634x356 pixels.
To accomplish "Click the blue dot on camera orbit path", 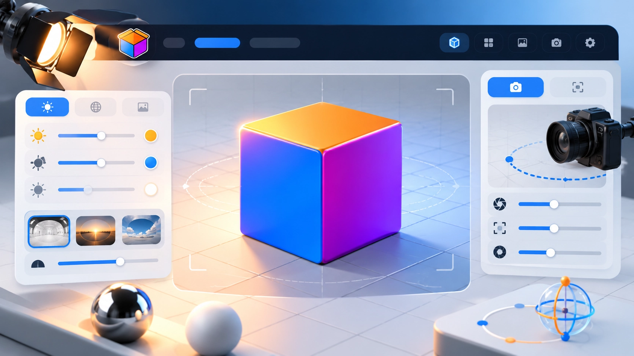I will click(x=509, y=159).
